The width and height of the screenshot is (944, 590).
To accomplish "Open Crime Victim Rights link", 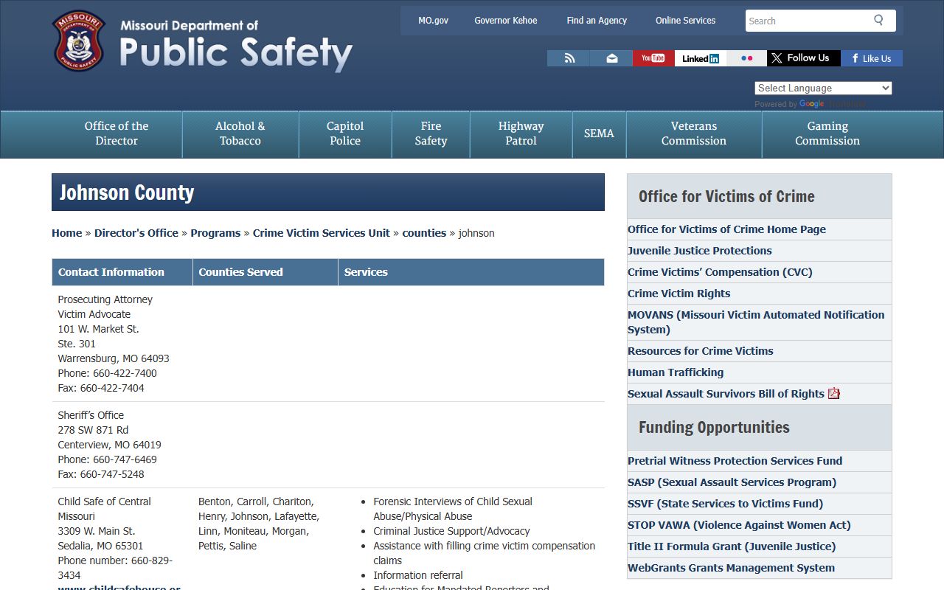I will [679, 294].
